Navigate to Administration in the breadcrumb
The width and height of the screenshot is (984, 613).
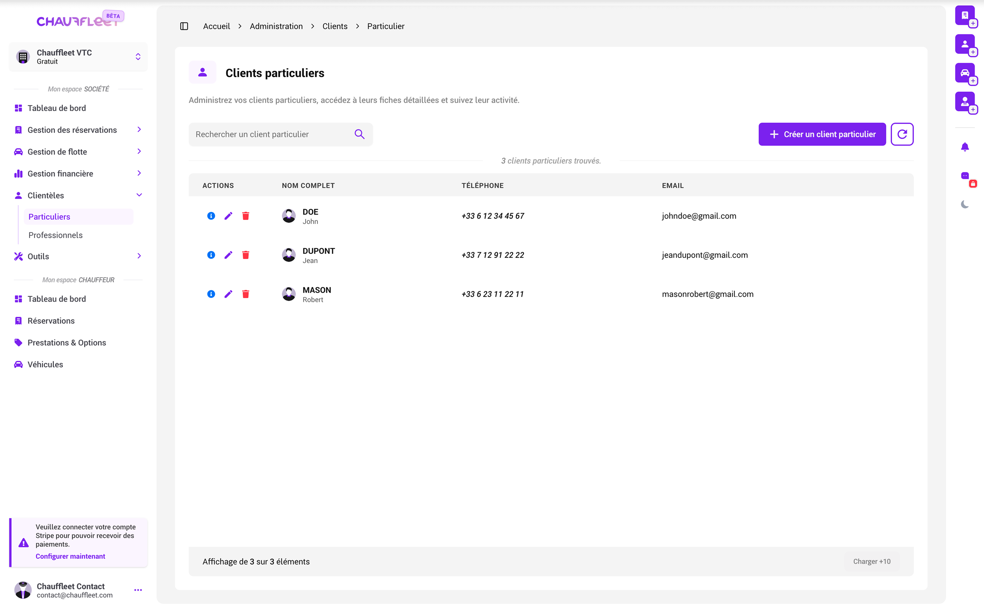point(276,26)
